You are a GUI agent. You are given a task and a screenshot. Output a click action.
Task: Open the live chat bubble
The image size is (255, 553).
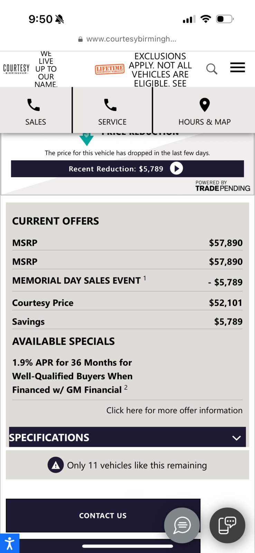tap(182, 525)
